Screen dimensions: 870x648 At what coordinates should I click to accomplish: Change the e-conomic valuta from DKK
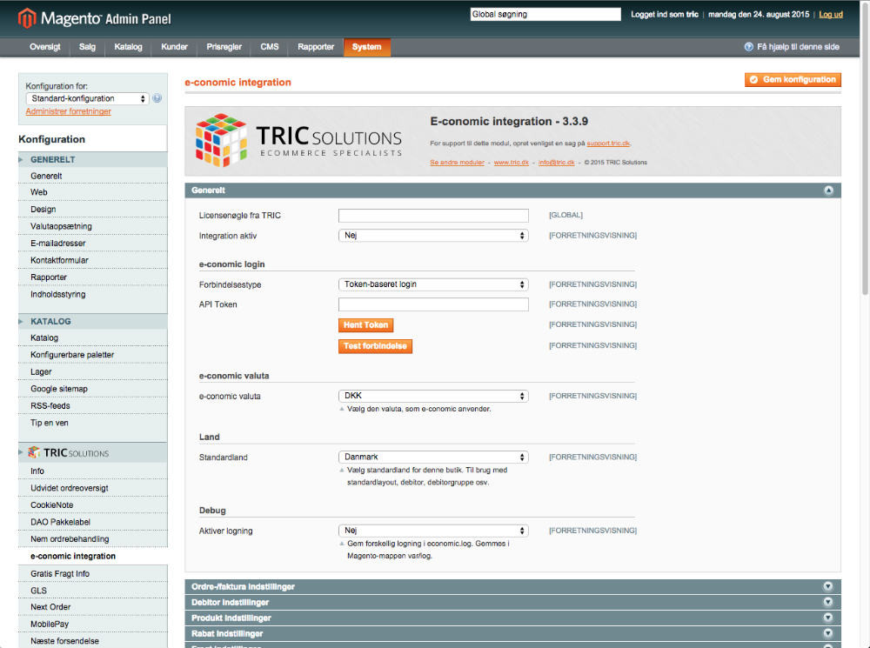[x=433, y=395]
